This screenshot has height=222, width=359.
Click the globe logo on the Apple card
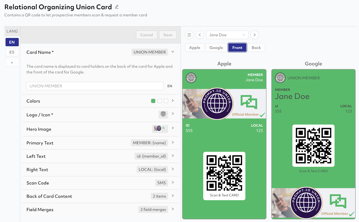coord(191,78)
